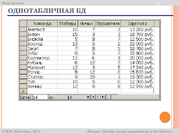Click the cell 'Статор'
Viewport: 179px width, 134px height.
(x=42, y=77)
